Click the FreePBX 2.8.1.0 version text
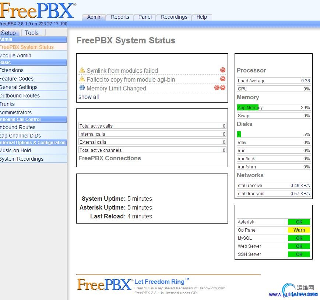Screen dimensions: 320x300 click(x=34, y=24)
